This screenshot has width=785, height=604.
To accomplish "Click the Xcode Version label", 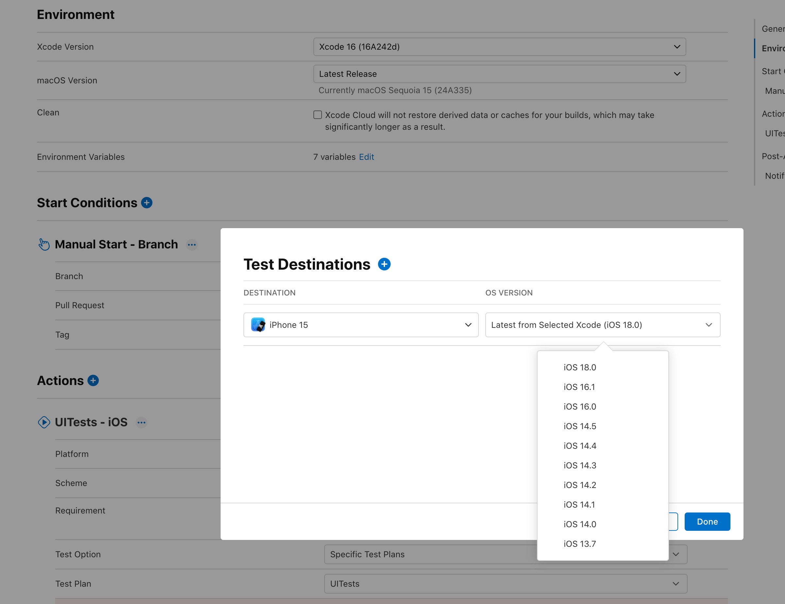I will [x=65, y=47].
